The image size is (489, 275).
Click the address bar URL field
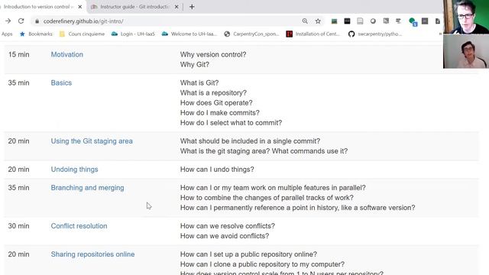168,21
